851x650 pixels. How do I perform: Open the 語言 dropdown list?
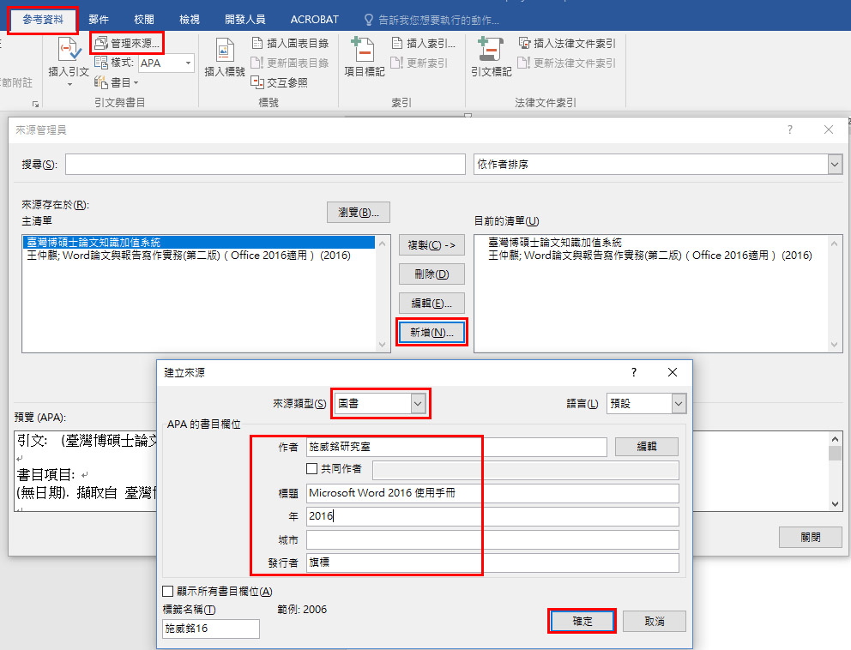[x=679, y=403]
